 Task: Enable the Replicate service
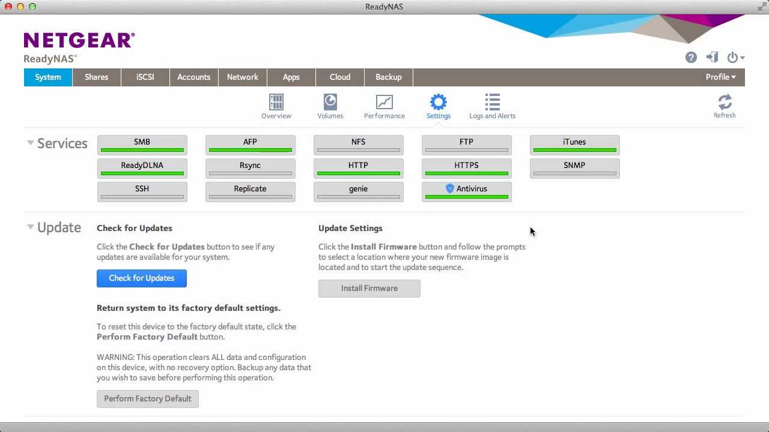click(251, 191)
